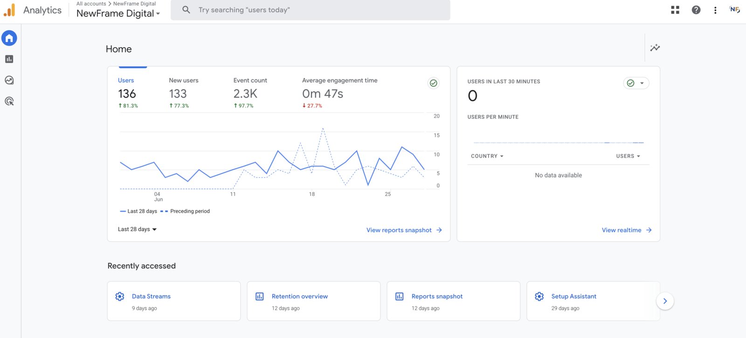Viewport: 746px width, 338px height.
Task: Open the Explore icon in the sidebar
Action: [9, 80]
